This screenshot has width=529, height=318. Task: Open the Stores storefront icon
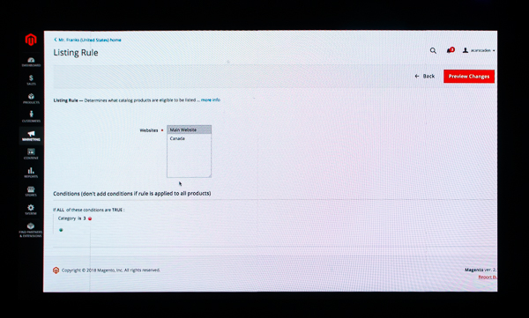point(31,191)
